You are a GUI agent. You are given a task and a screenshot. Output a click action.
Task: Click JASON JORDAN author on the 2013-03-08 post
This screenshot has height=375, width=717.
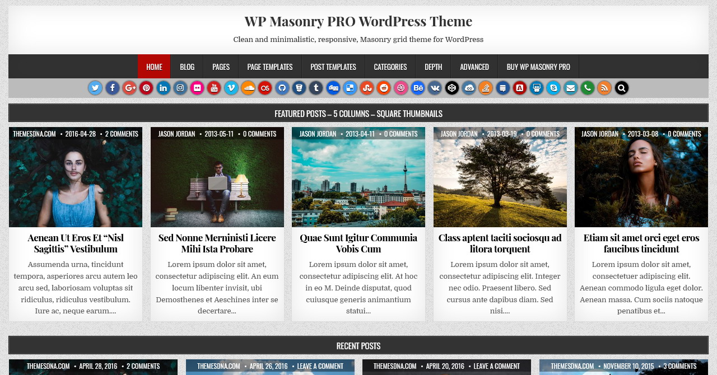coord(600,134)
